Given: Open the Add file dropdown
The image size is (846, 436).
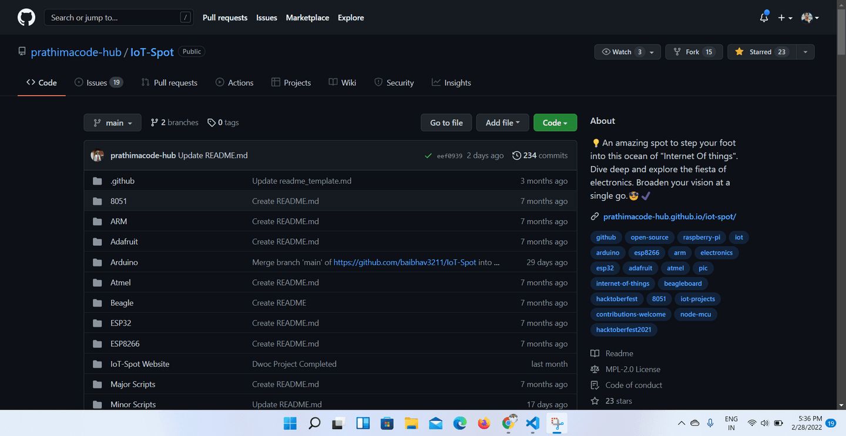Looking at the screenshot, I should tap(502, 123).
